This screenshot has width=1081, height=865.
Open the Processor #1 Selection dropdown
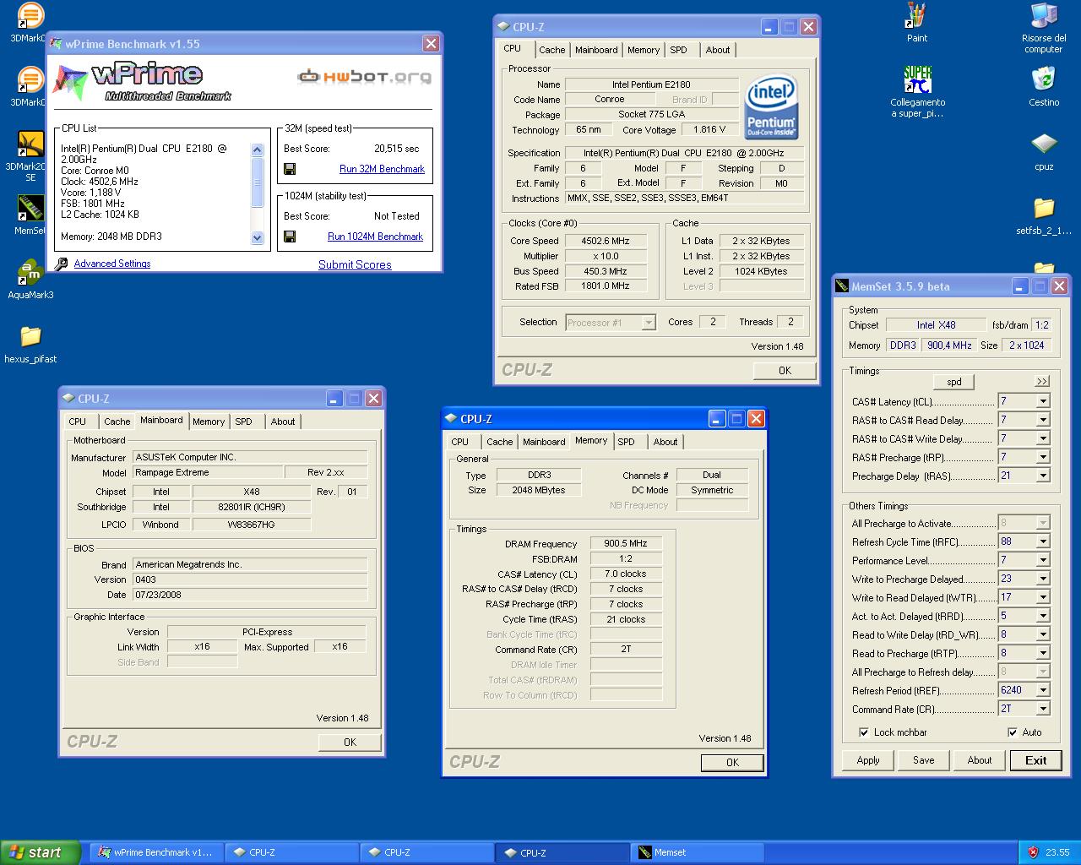tap(611, 322)
